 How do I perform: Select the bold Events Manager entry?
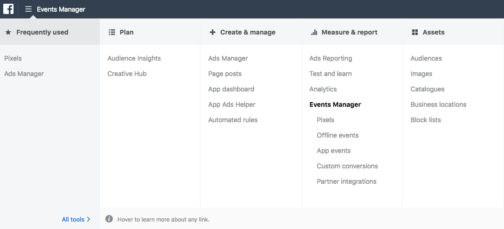tap(335, 104)
